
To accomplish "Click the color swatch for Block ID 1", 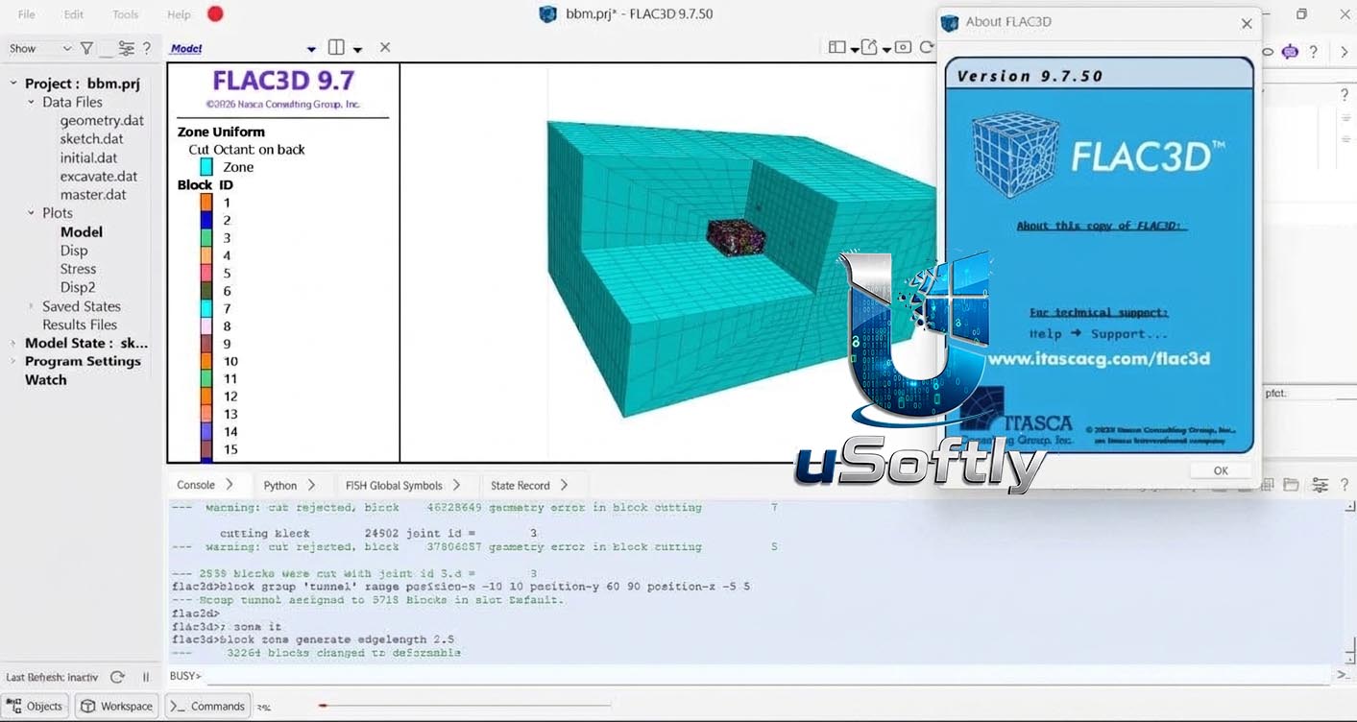I will (206, 203).
